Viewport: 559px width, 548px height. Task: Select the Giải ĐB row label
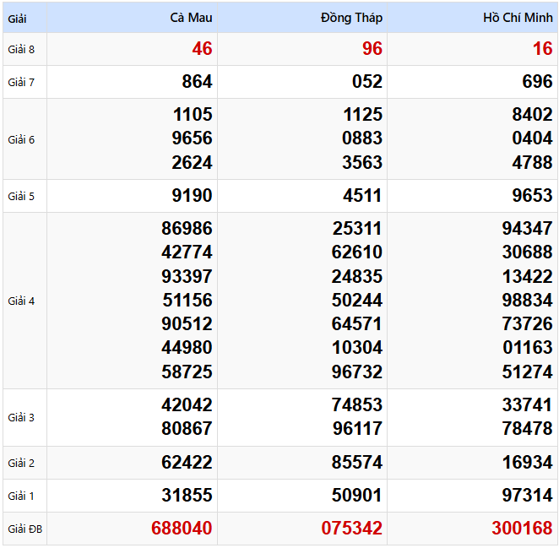tap(24, 529)
